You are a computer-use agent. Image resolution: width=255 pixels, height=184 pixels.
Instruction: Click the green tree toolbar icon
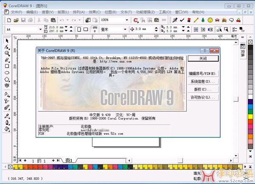point(203,20)
